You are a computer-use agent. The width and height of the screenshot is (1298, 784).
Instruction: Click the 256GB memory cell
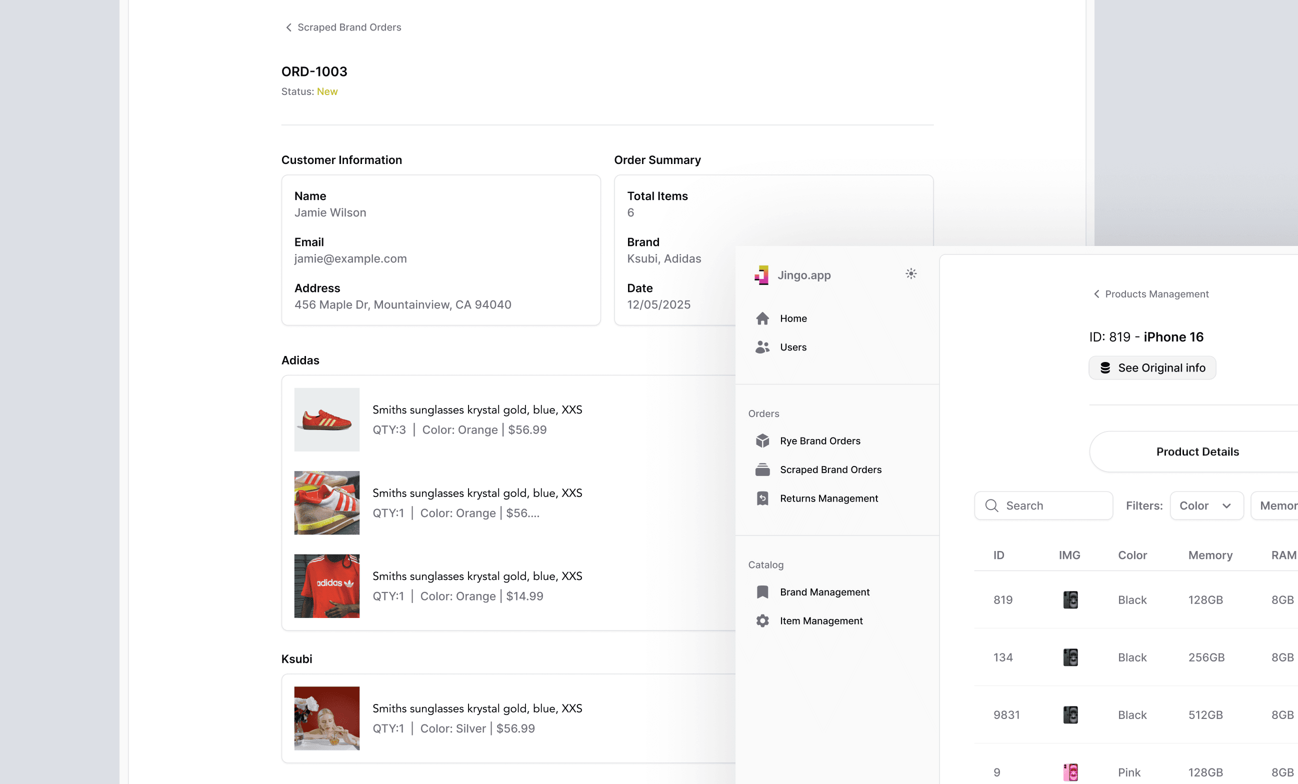pos(1206,657)
